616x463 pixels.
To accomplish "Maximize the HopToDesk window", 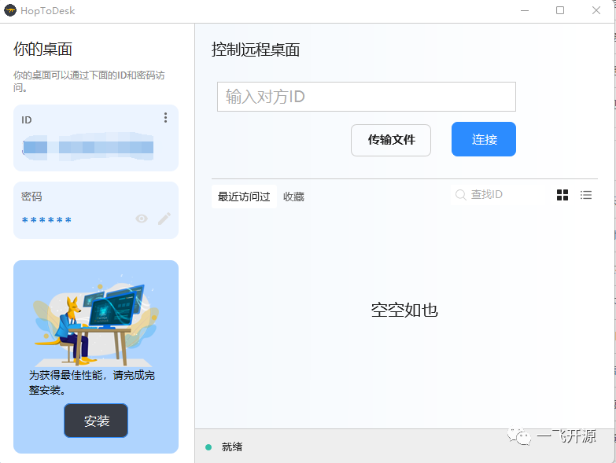I will [x=560, y=10].
